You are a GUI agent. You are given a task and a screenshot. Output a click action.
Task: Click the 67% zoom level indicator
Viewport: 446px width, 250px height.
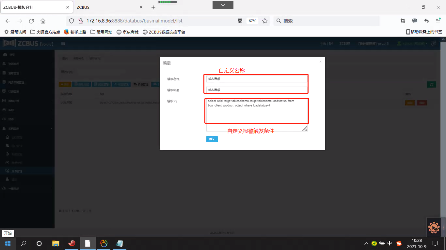pos(252,21)
